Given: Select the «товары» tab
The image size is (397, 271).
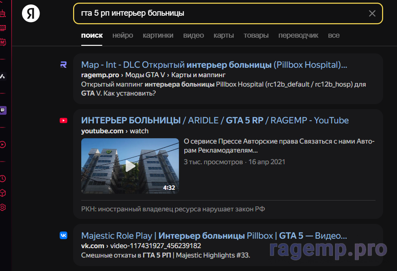Looking at the screenshot, I should pos(256,35).
